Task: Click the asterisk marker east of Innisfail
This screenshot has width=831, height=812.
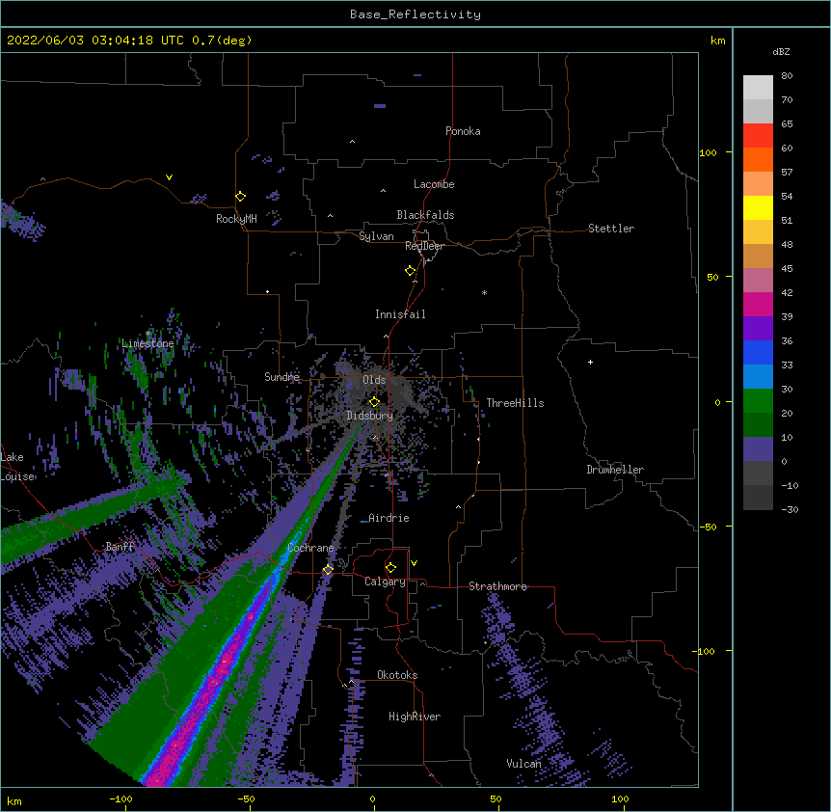Action: click(x=484, y=292)
